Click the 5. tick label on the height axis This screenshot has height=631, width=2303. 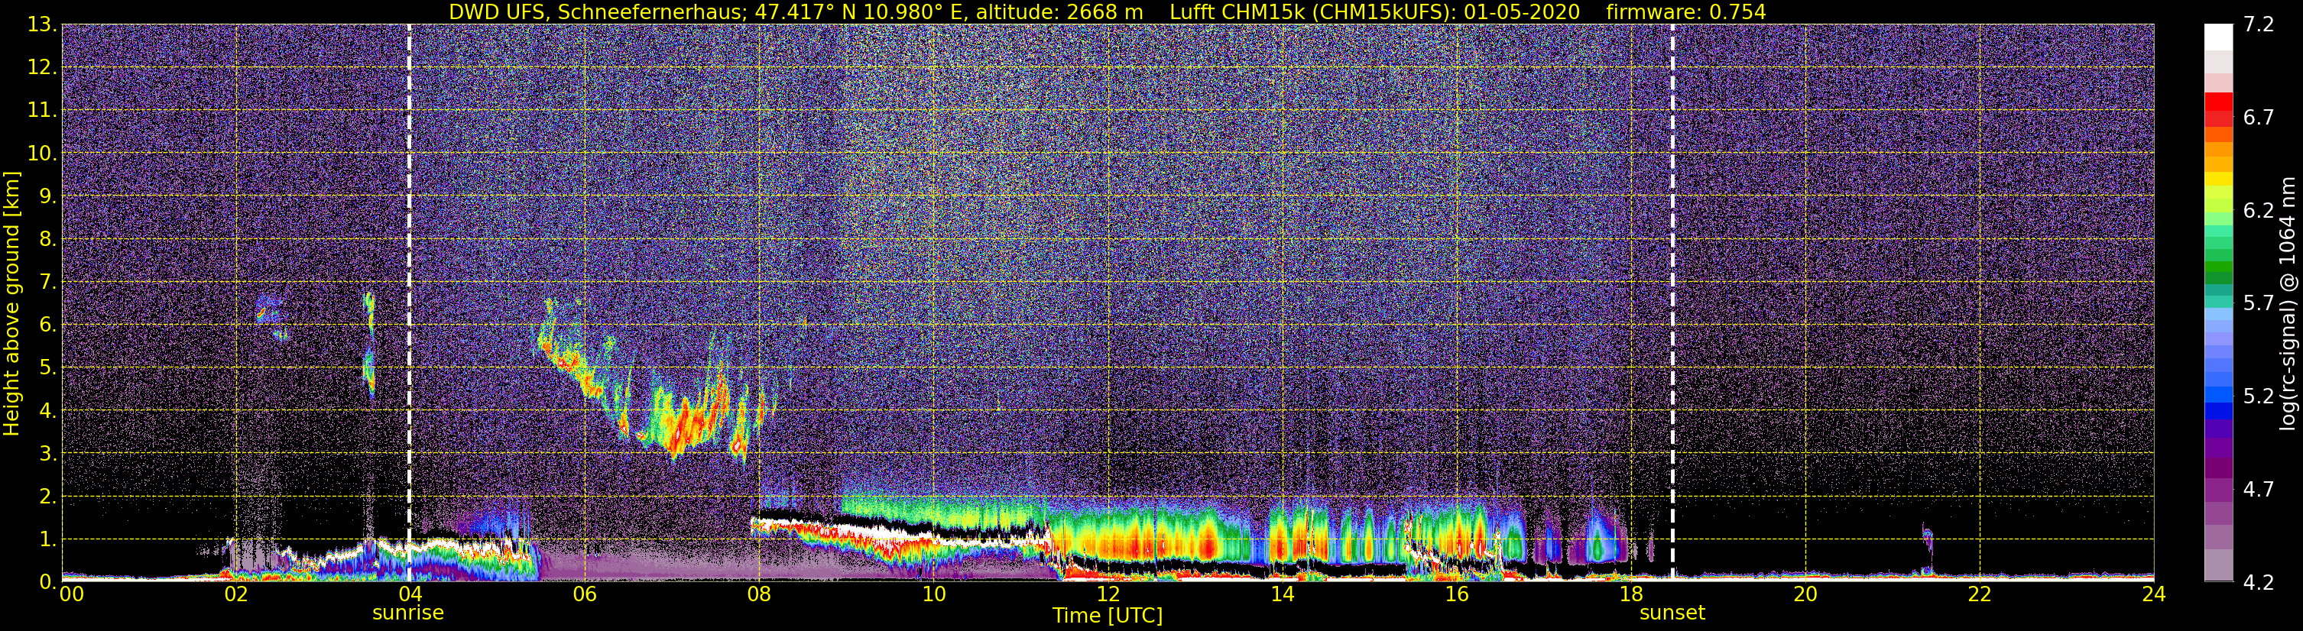point(47,368)
